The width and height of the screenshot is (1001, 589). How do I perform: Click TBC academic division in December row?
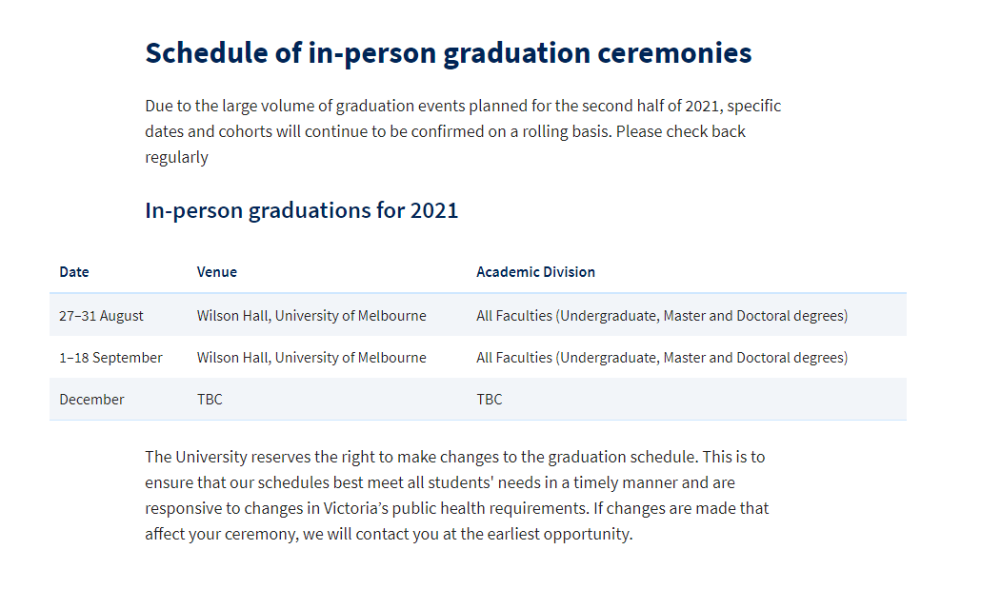[x=489, y=400]
